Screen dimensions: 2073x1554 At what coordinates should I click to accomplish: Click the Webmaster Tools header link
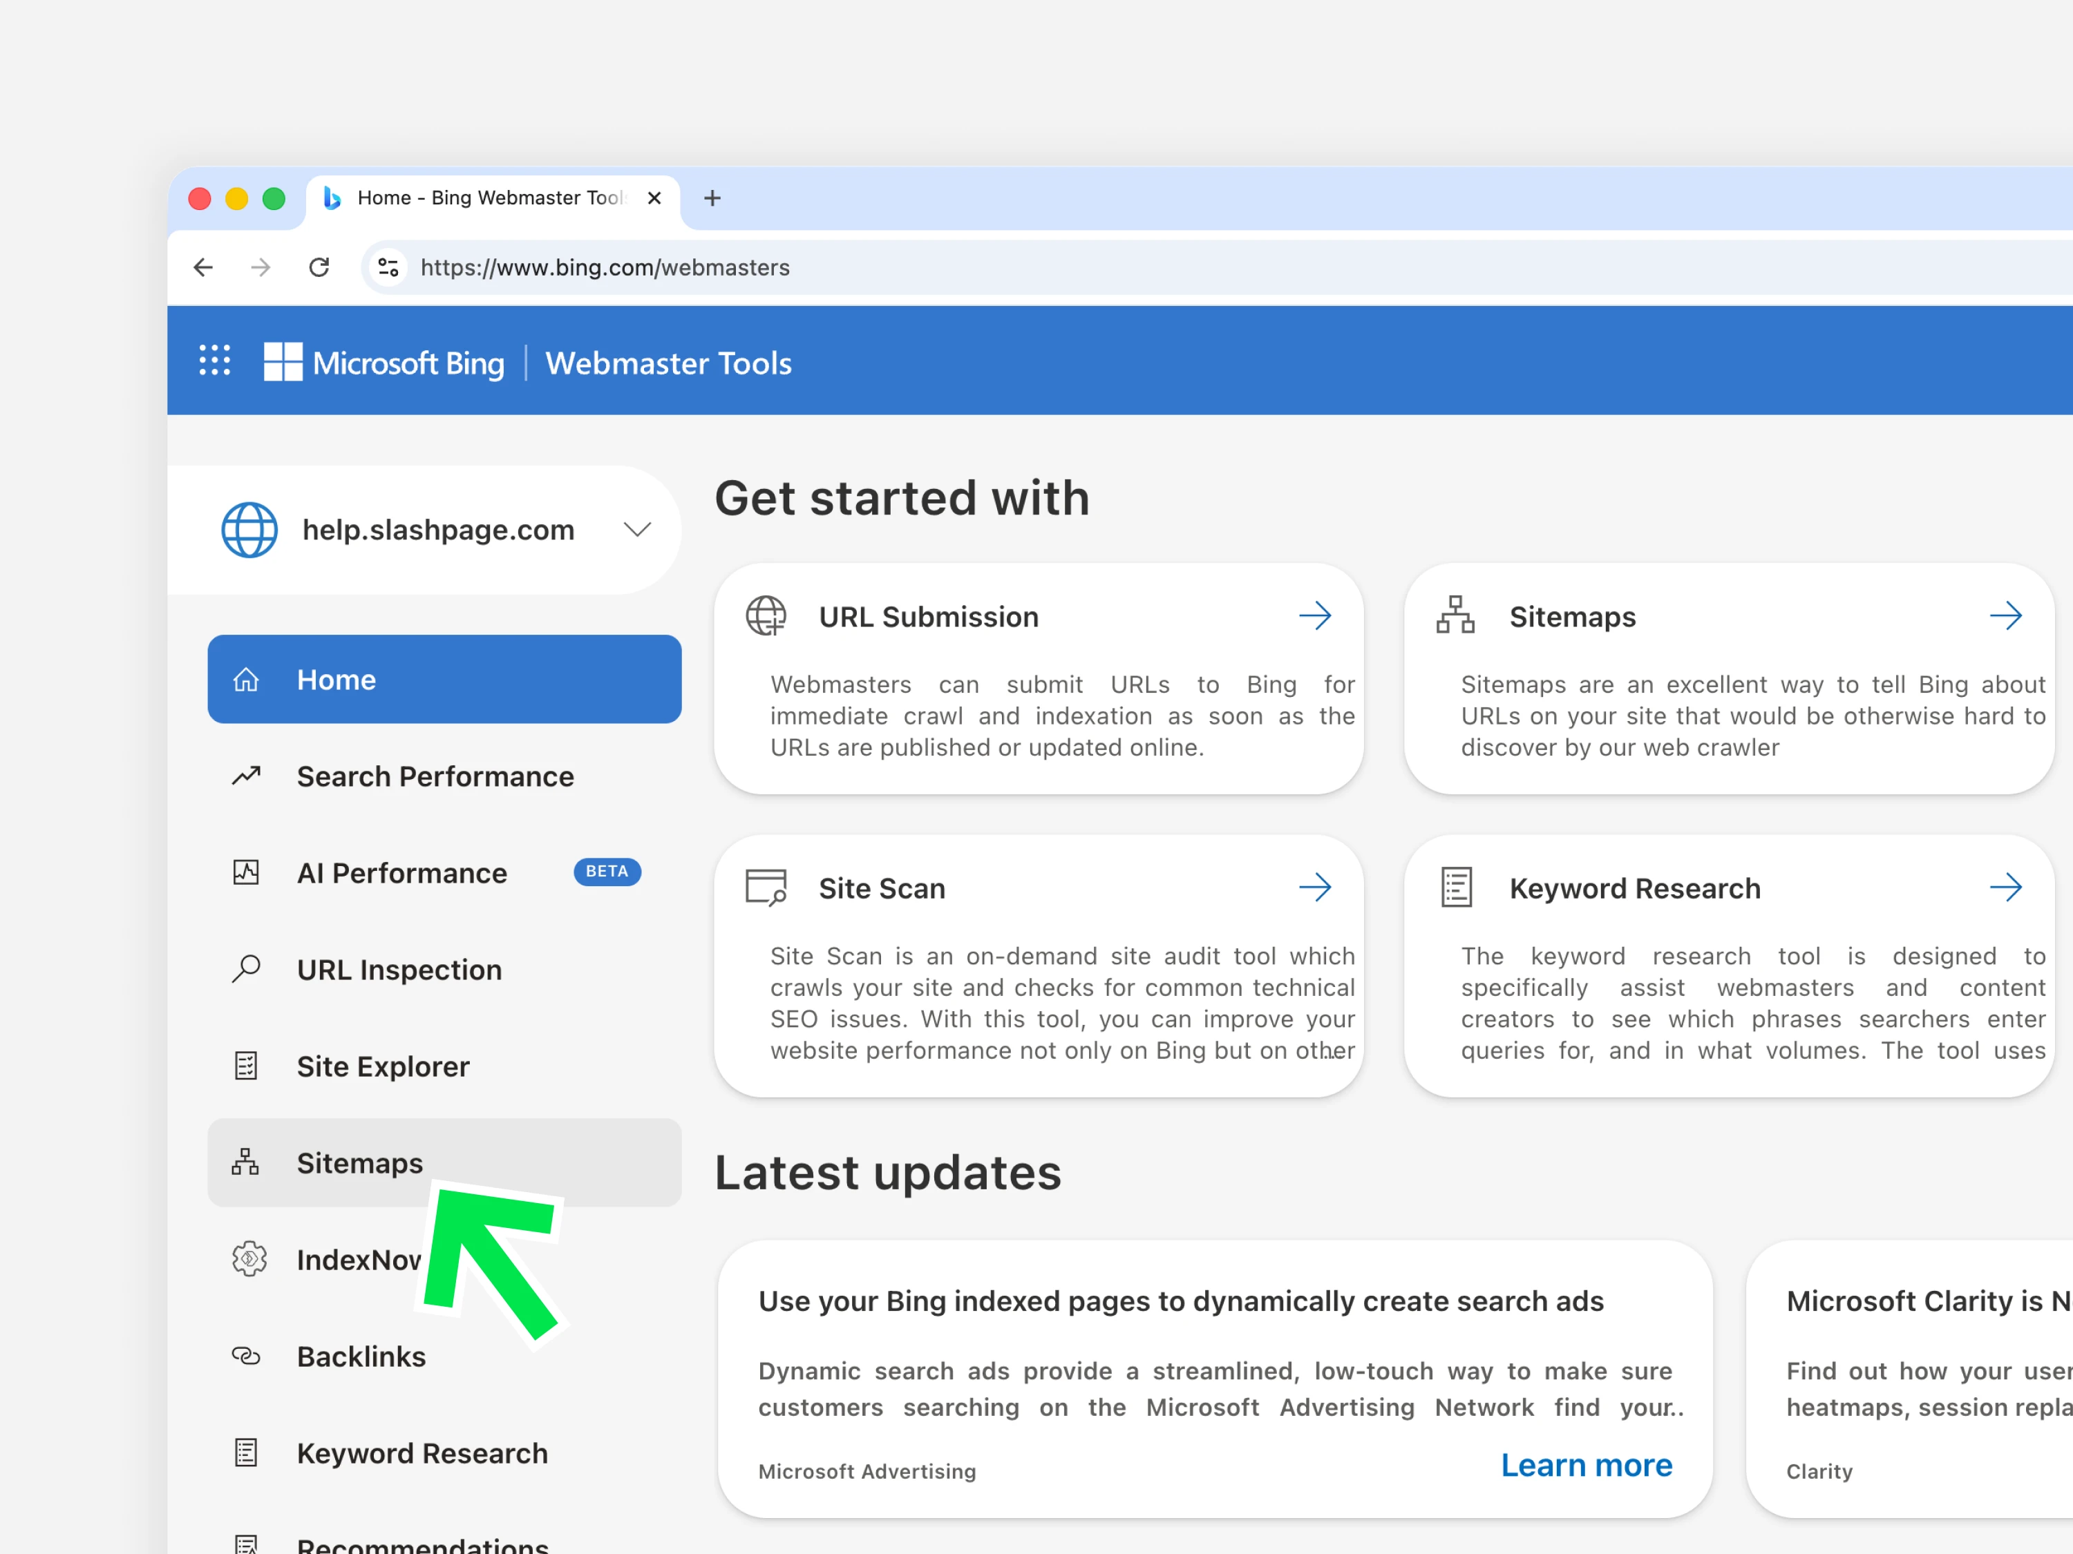point(668,363)
